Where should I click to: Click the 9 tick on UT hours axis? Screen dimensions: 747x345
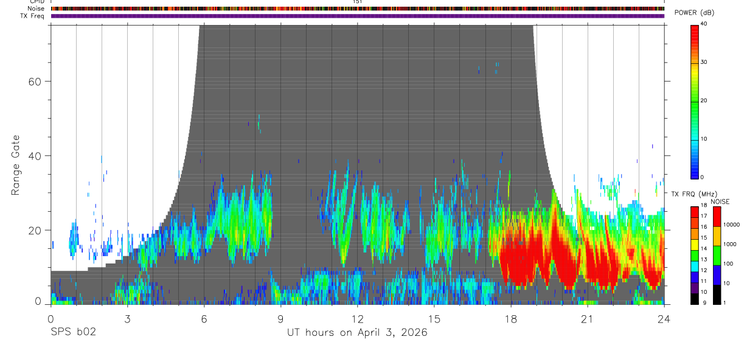click(280, 319)
